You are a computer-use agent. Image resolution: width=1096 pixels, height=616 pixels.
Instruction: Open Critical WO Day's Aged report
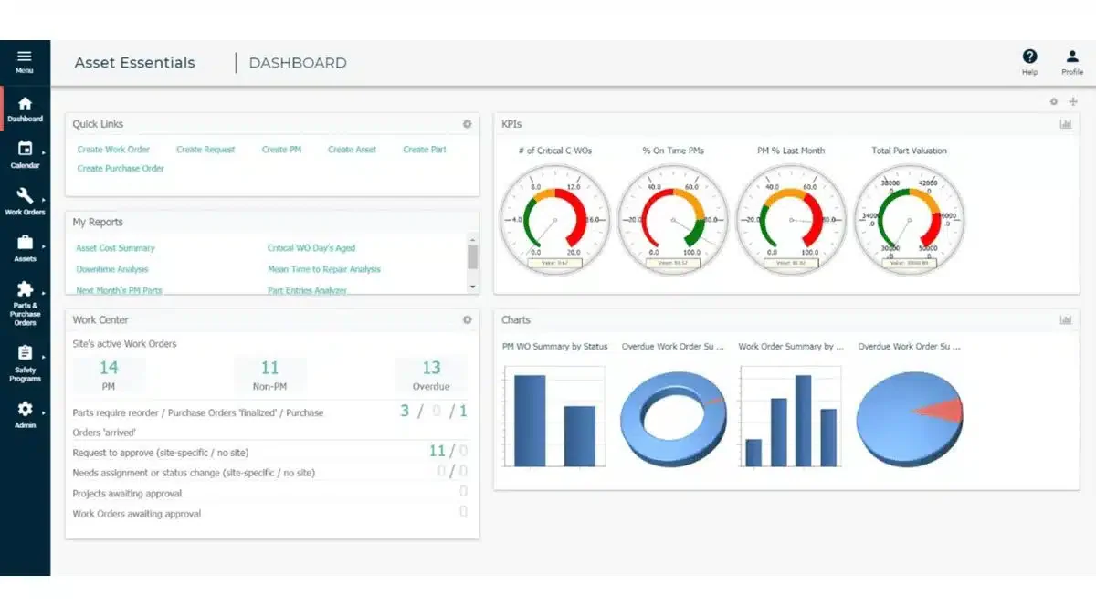pos(311,248)
